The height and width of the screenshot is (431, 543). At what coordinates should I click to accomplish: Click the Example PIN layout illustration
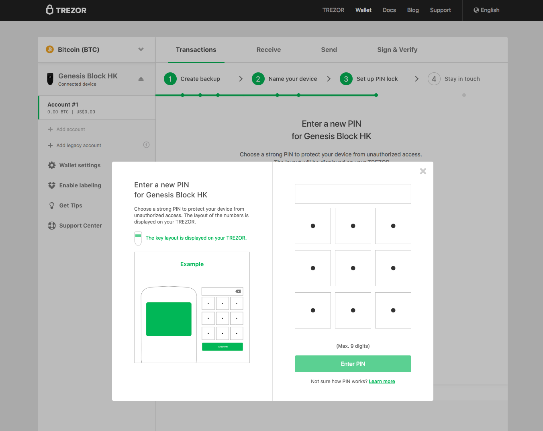tap(192, 308)
